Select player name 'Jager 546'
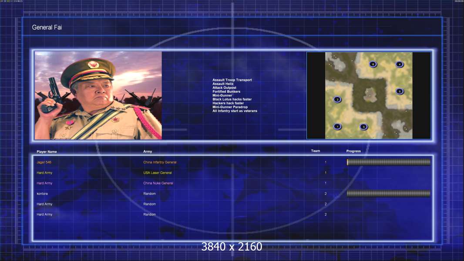Viewport: 464px width, 261px height. click(44, 162)
